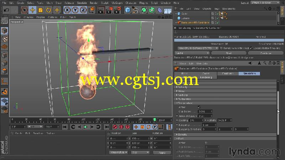This screenshot has width=285, height=160.
Task: Click the Undo arrow icon
Action: point(6,10)
